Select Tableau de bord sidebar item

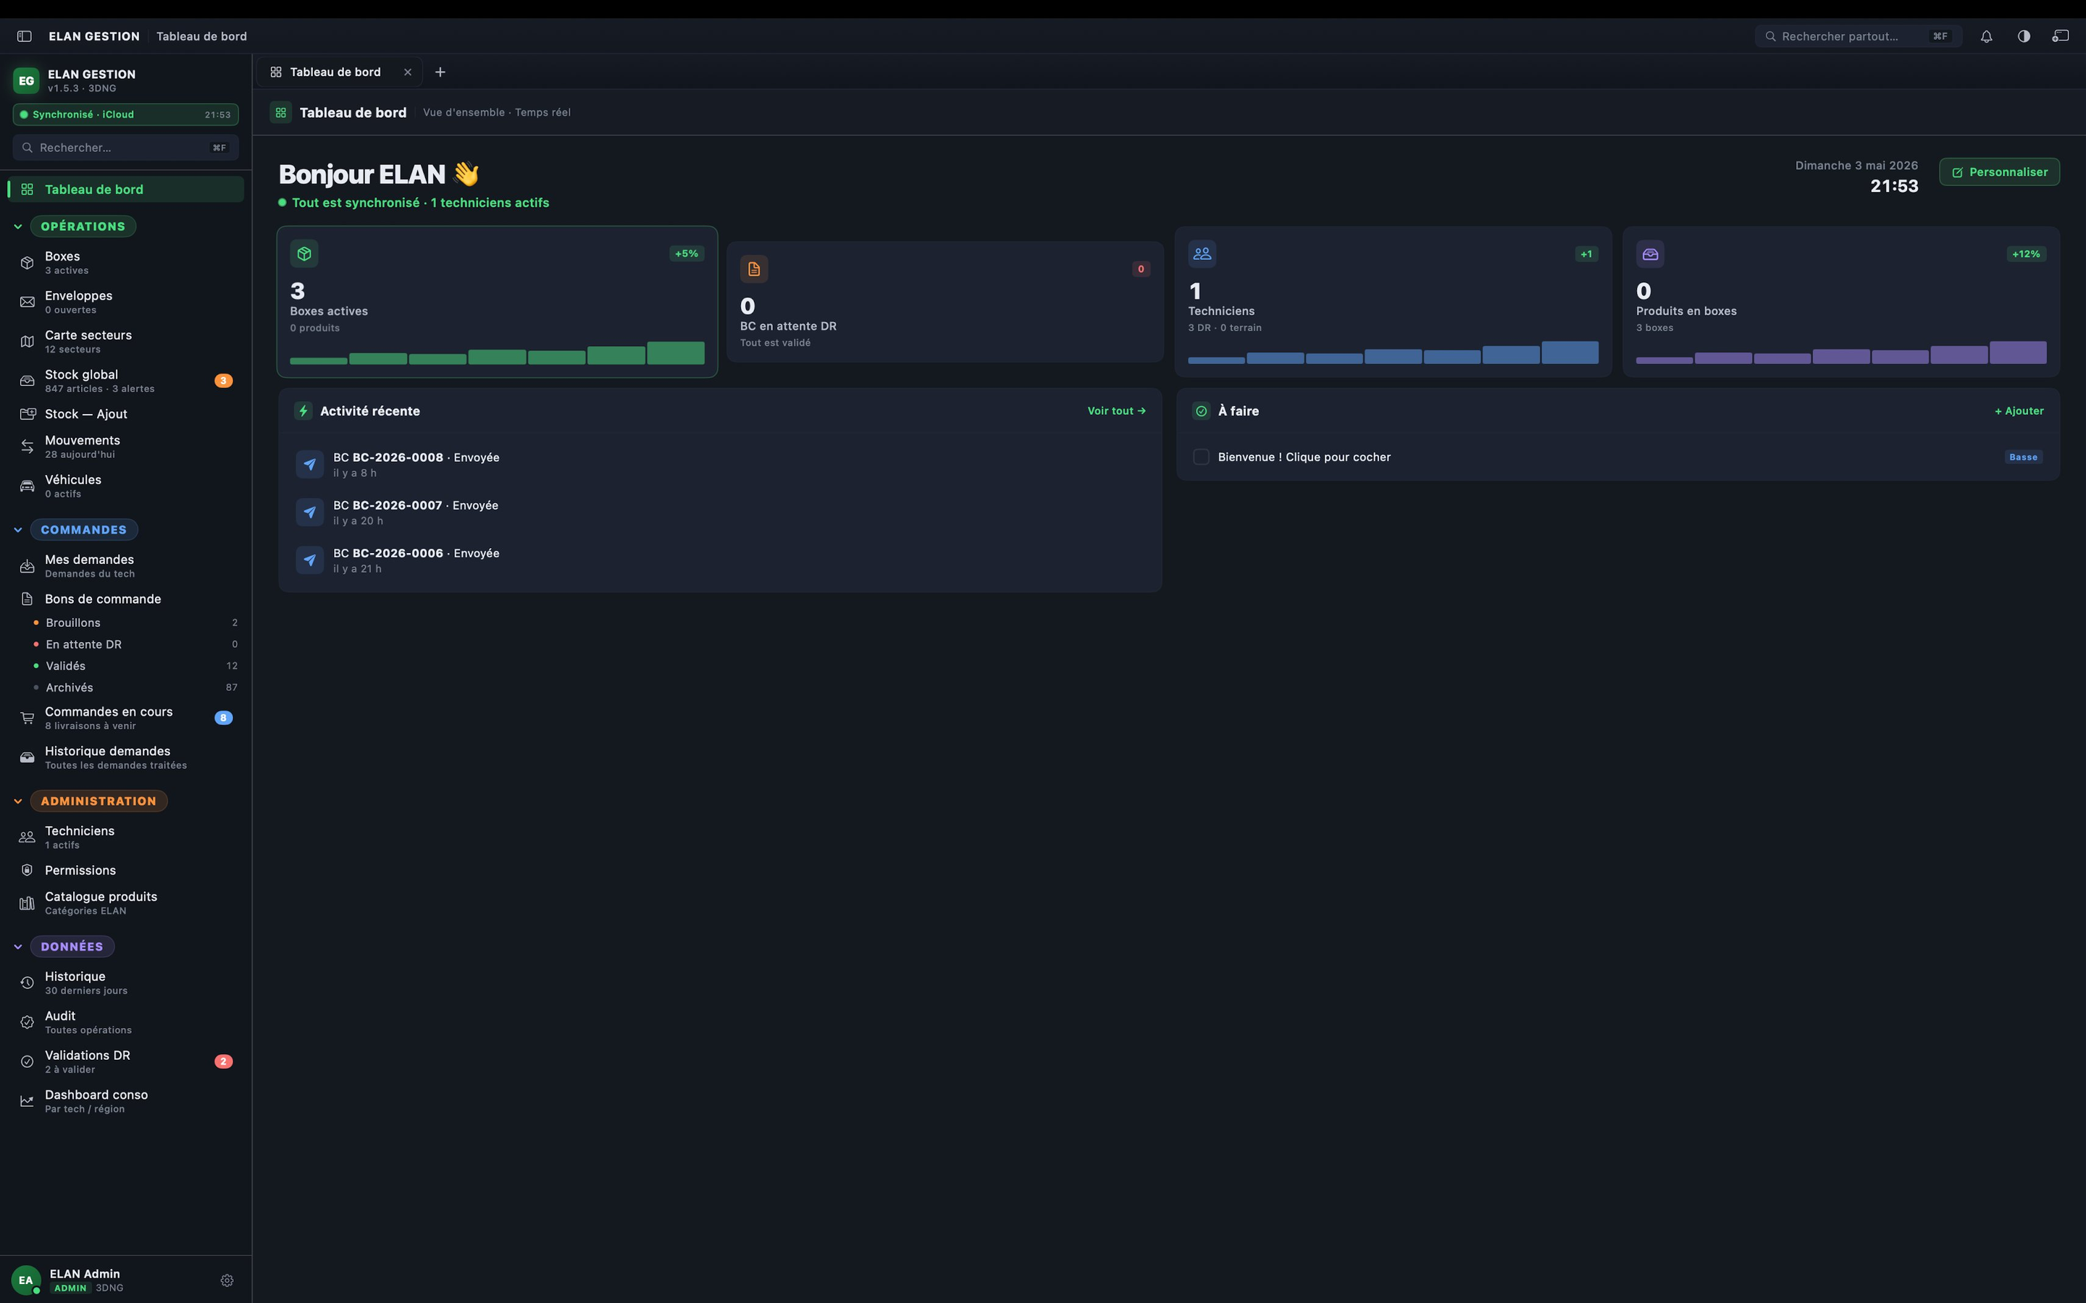[x=126, y=190]
